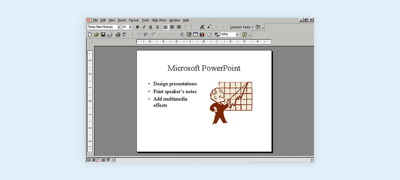Open the Tables and Borders toolbar icon

click(189, 34)
